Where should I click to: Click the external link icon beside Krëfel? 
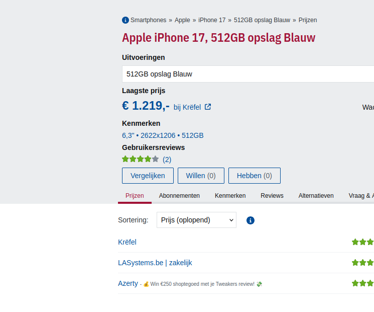(208, 107)
